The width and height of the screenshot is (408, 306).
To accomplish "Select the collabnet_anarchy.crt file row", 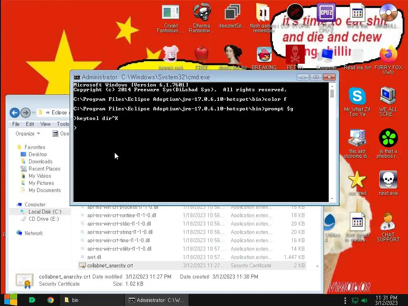I will point(192,265).
